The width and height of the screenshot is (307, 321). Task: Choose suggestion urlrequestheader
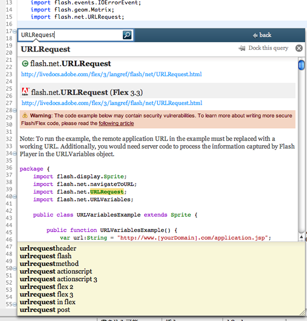48,248
